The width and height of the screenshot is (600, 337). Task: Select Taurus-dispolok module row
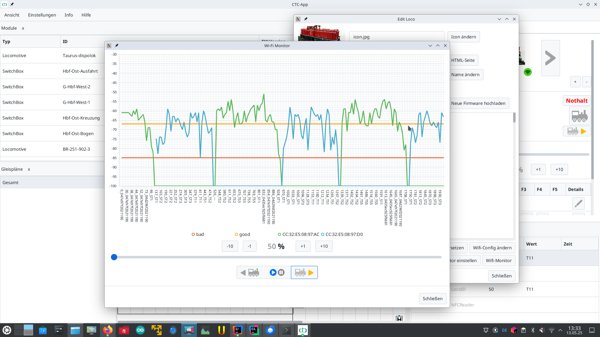coord(52,56)
